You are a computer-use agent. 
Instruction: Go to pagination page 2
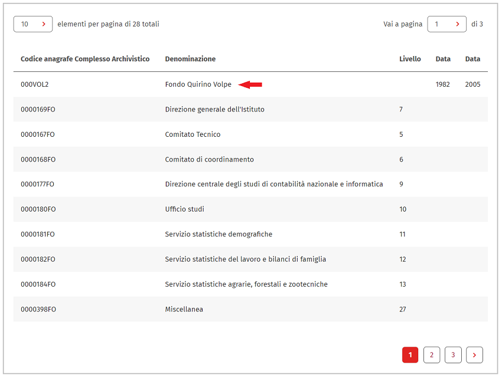coord(432,355)
